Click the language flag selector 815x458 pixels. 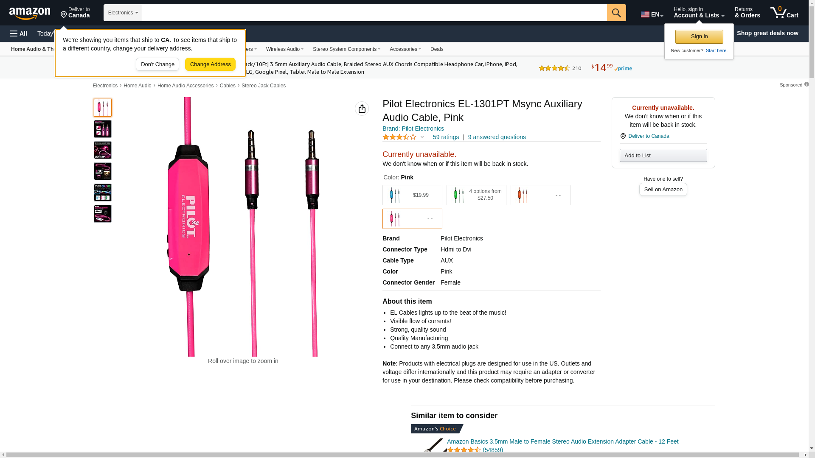[x=652, y=14]
